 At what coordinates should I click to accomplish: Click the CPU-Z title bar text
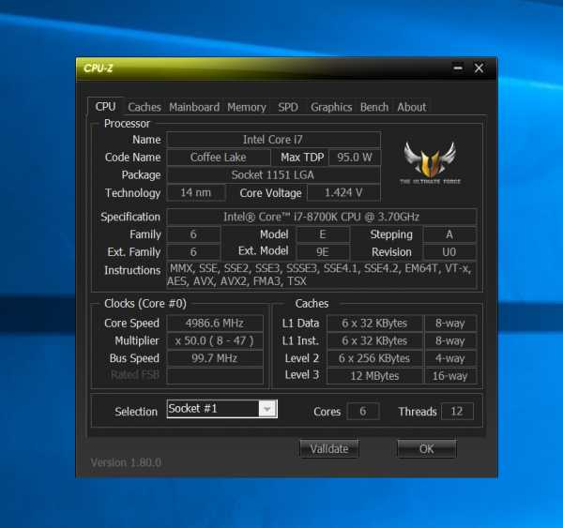tap(99, 68)
